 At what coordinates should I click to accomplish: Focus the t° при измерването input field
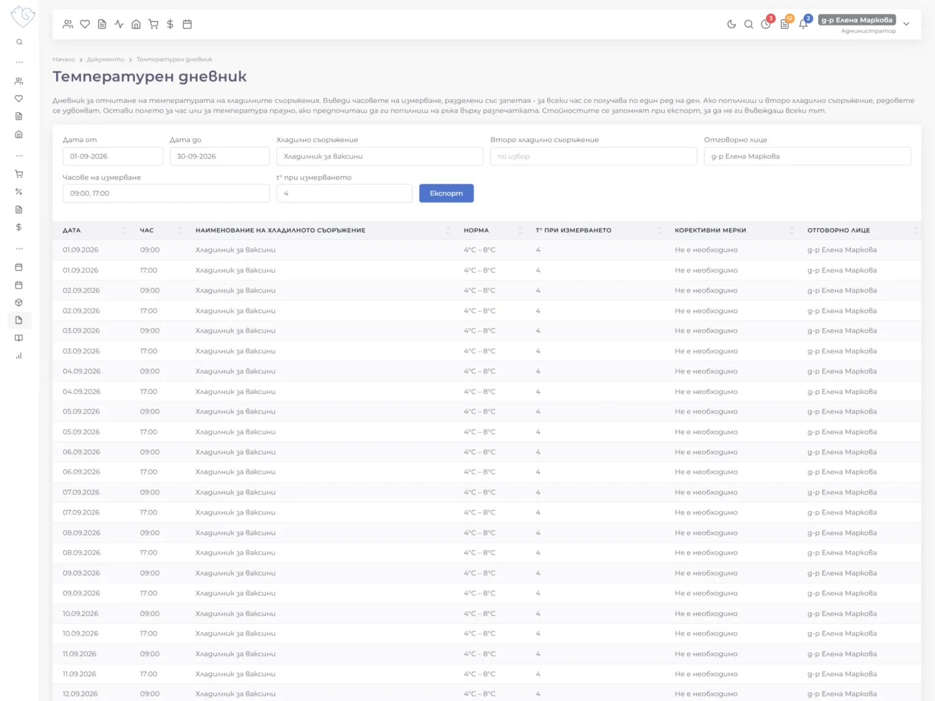345,194
